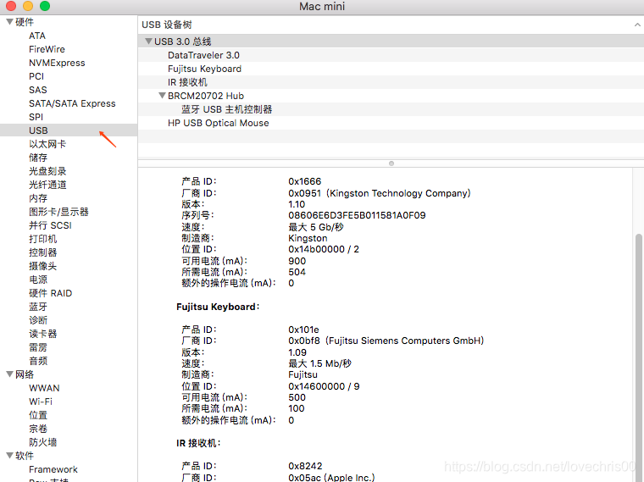The height and width of the screenshot is (482, 644).
Task: Select 打印机 in the hardware list
Action: [x=42, y=239]
